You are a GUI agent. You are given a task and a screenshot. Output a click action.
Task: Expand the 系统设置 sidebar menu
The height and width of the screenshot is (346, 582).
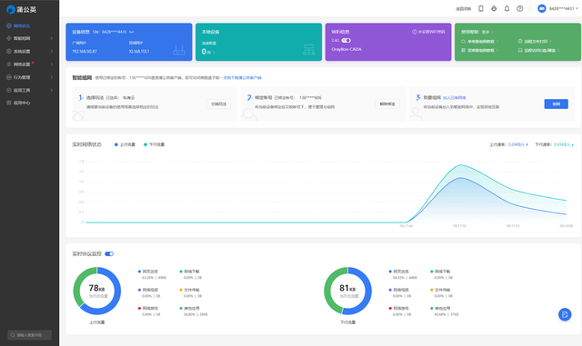tap(30, 51)
